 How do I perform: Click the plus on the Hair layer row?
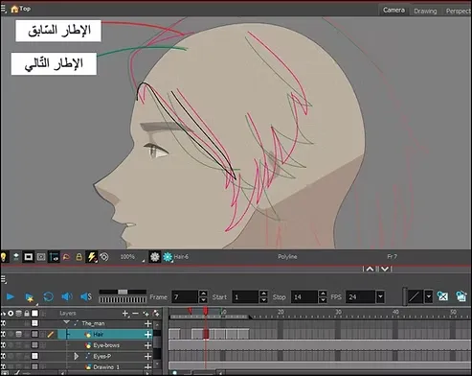tap(147, 335)
